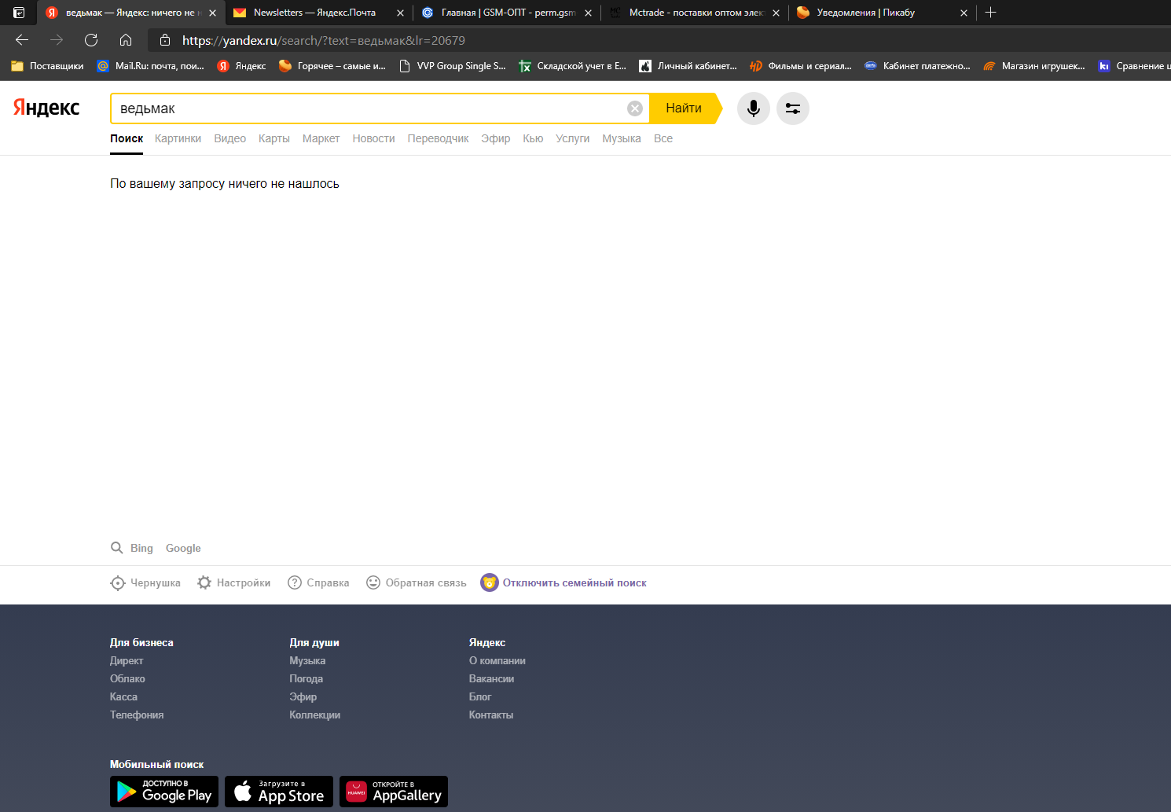Viewport: 1171px width, 812px height.
Task: Open the Кью search category
Action: coord(533,138)
